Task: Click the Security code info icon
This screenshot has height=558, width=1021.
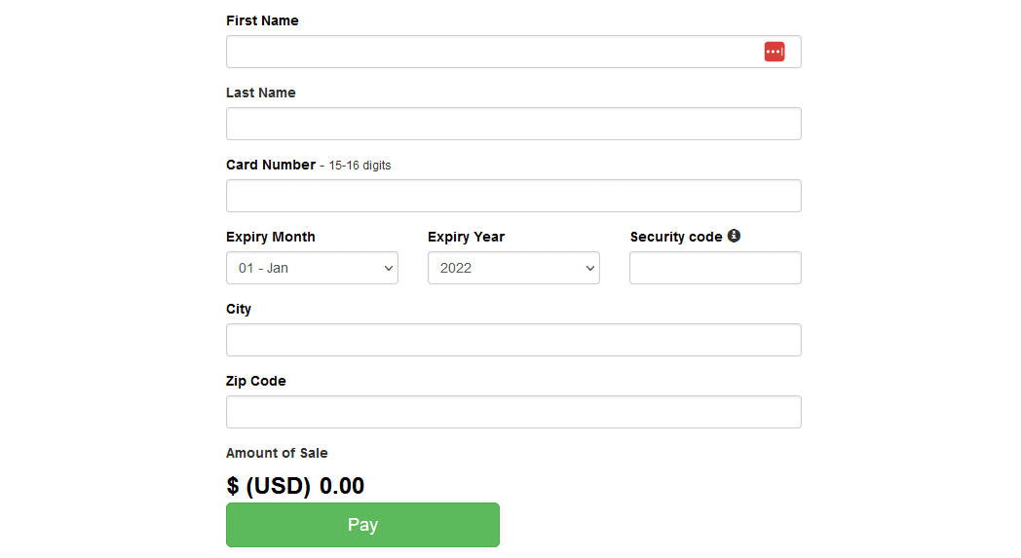Action: [734, 236]
